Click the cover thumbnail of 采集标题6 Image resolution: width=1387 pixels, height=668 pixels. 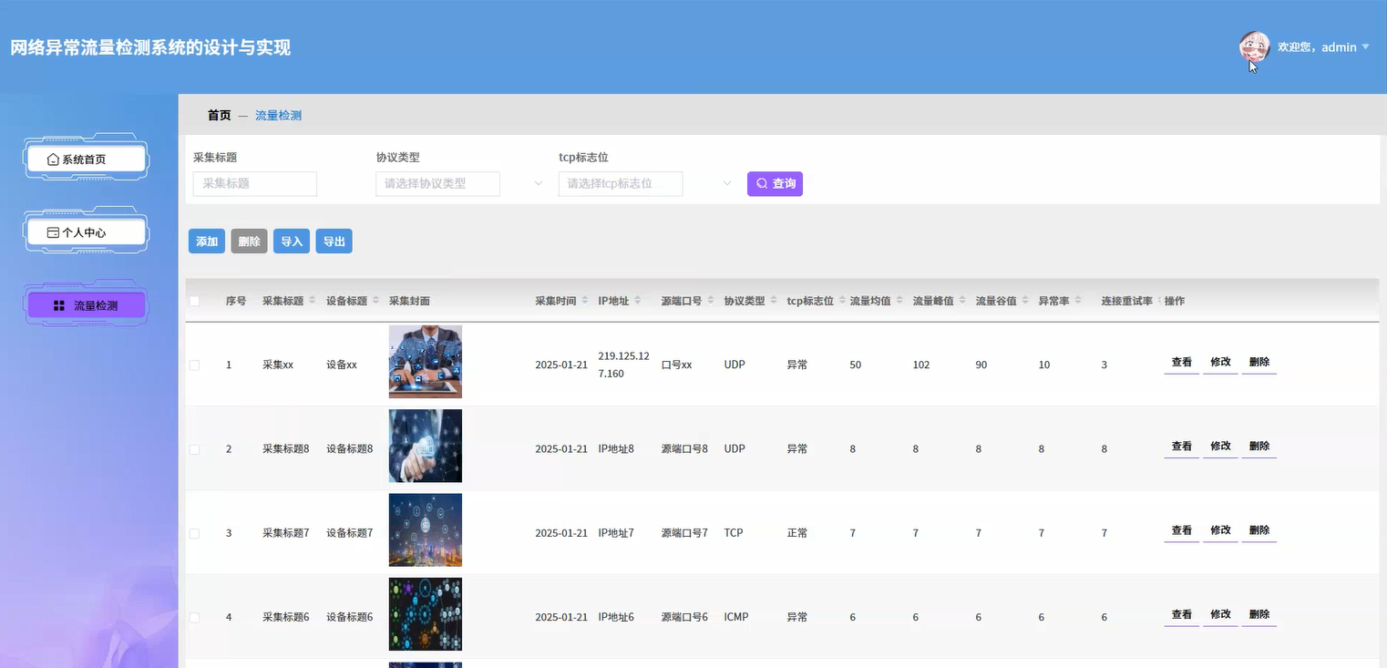tap(425, 613)
